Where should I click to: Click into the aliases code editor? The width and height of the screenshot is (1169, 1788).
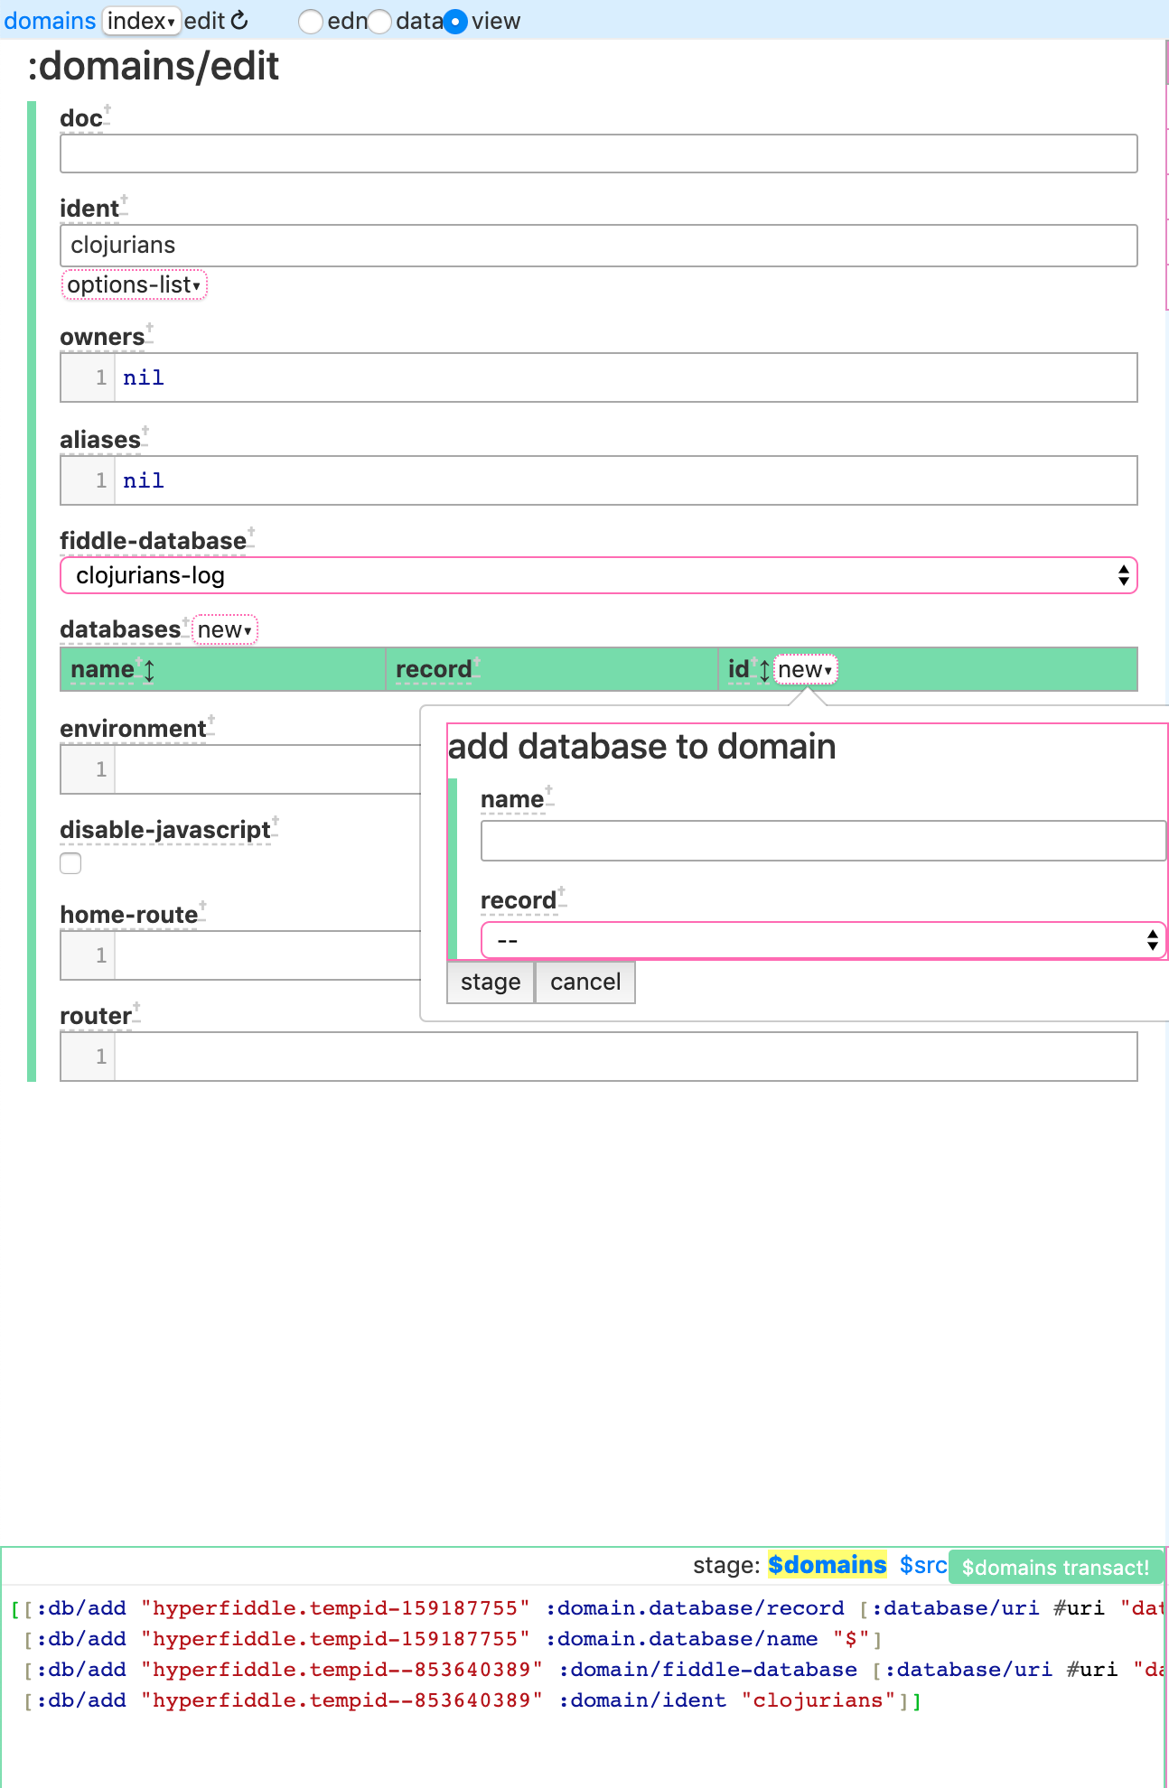pos(598,480)
